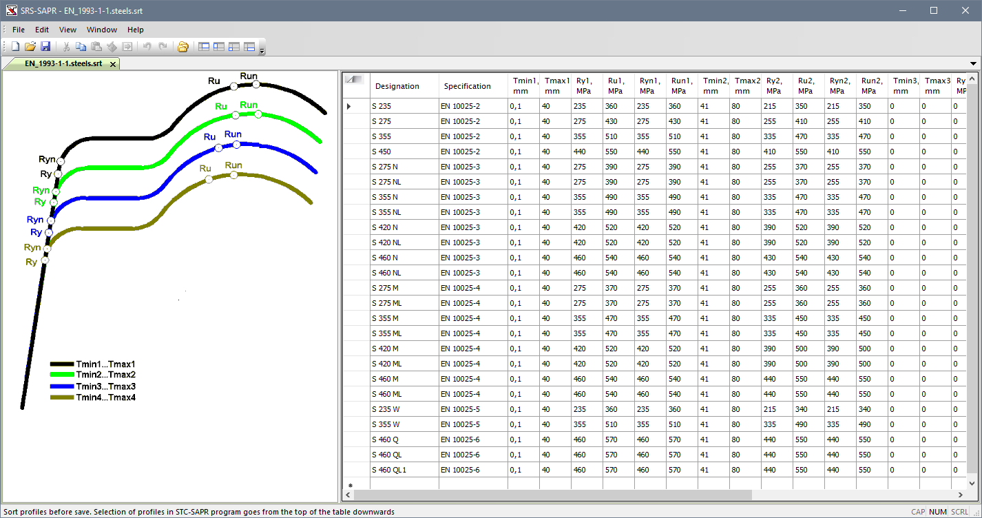Close the EN_1993-1-1.steels.srt tab

pos(113,63)
